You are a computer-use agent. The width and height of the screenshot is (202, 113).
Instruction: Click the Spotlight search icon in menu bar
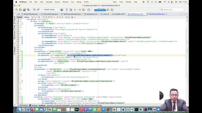coord(169,2)
